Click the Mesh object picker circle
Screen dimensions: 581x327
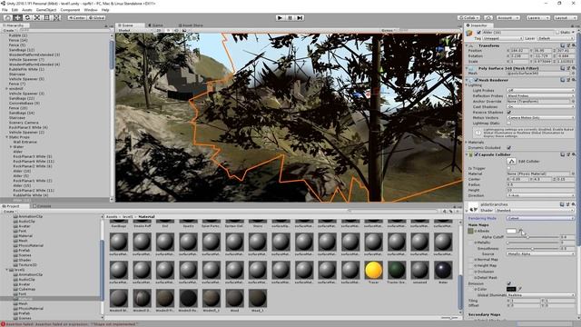[573, 74]
